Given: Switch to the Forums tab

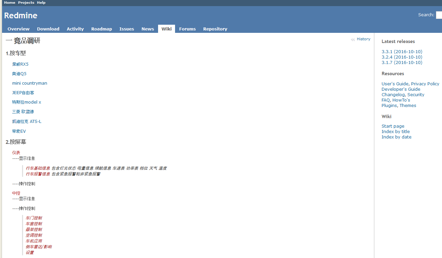Looking at the screenshot, I should (x=187, y=29).
